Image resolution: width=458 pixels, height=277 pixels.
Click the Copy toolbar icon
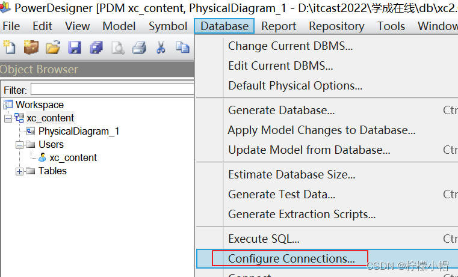[182, 47]
